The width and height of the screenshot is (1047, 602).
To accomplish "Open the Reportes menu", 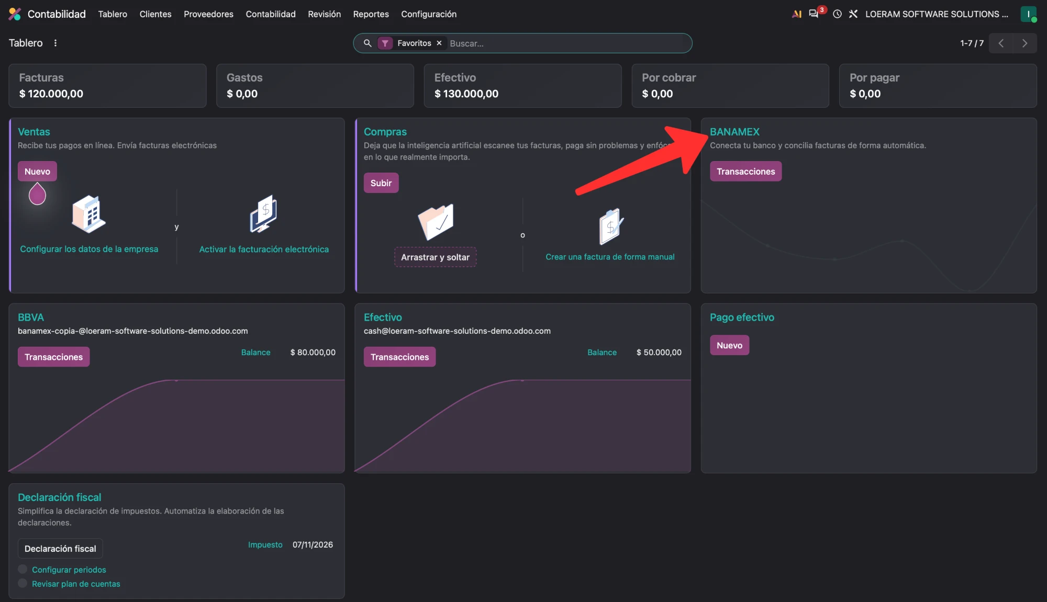I will click(x=371, y=14).
